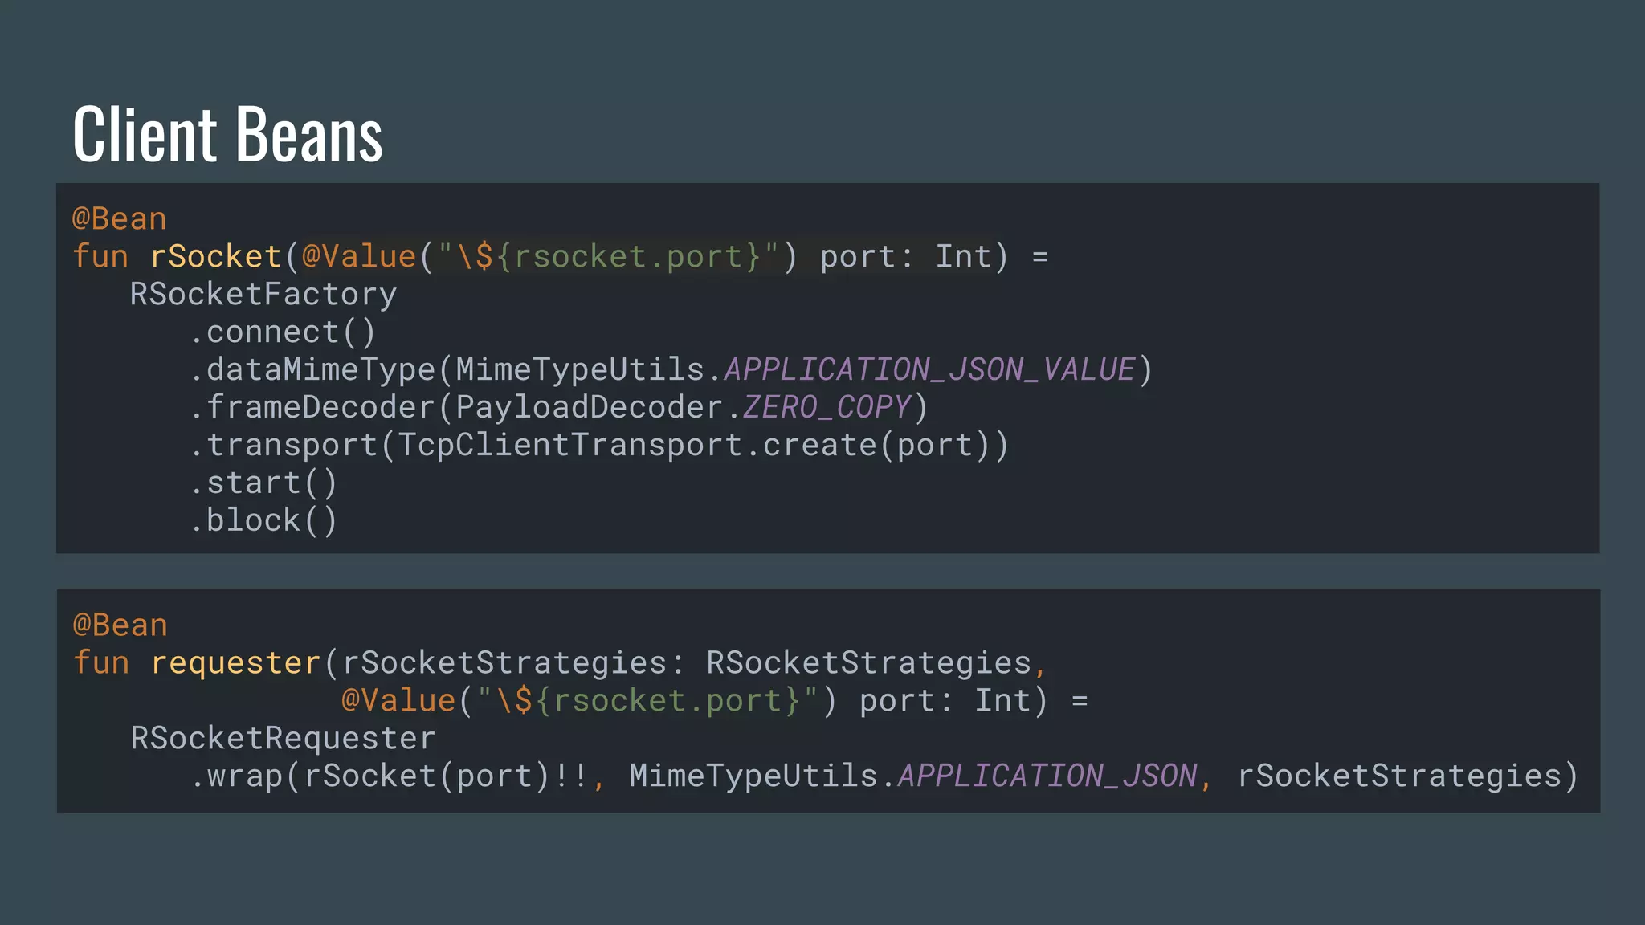Image resolution: width=1645 pixels, height=925 pixels.
Task: Click the '.dataMimeType' method call
Action: (x=312, y=369)
